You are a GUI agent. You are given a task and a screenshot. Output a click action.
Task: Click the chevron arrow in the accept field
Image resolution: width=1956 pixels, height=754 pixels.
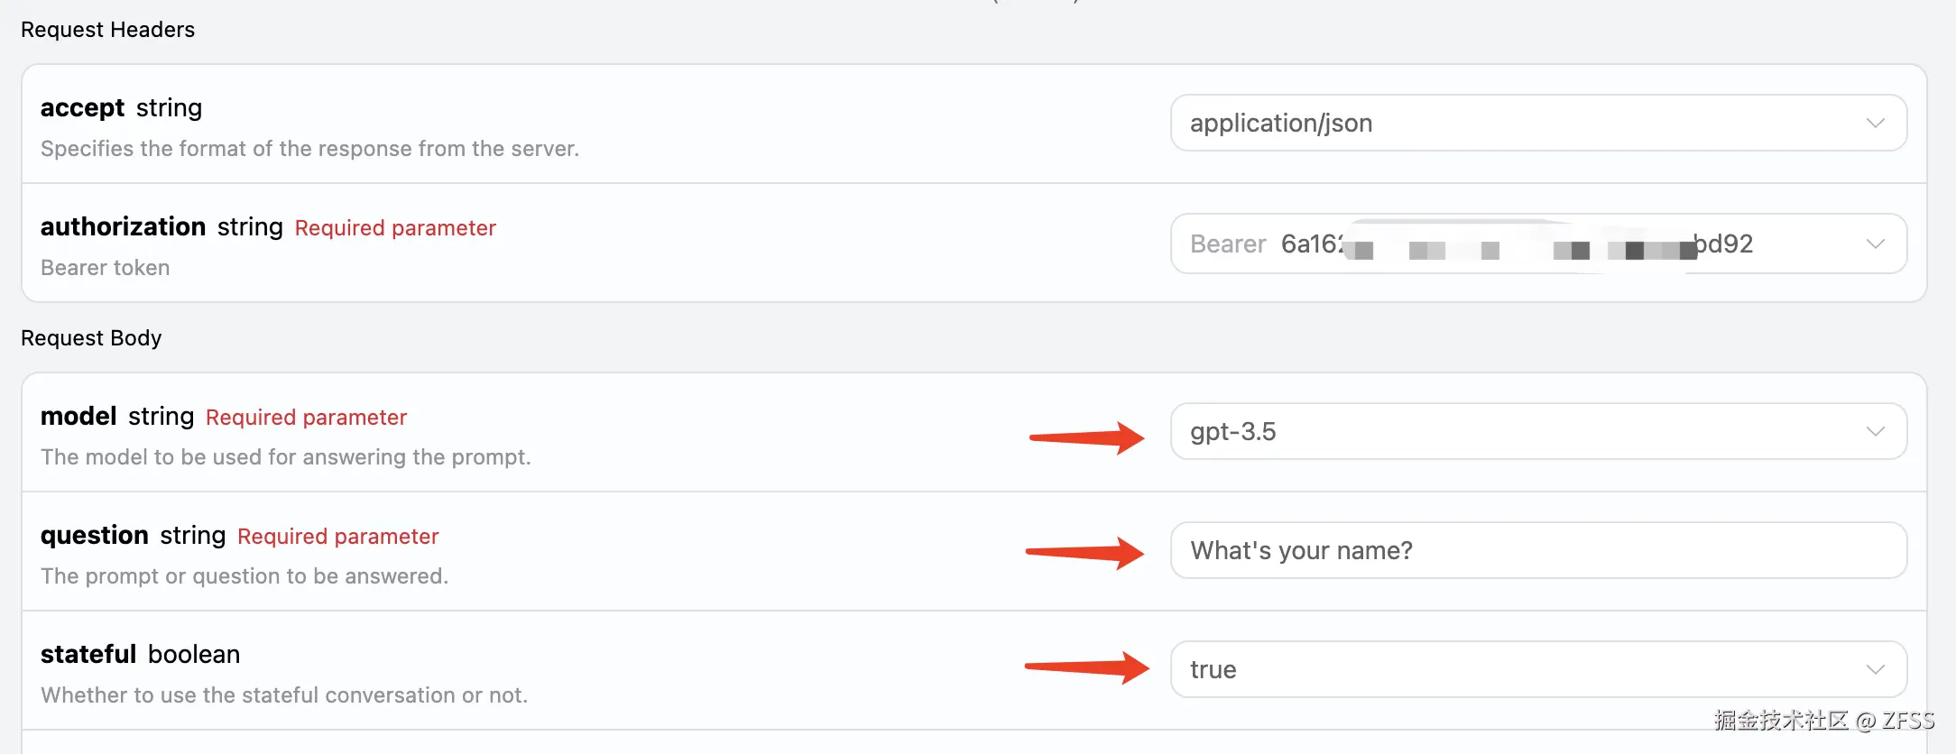[x=1875, y=123]
